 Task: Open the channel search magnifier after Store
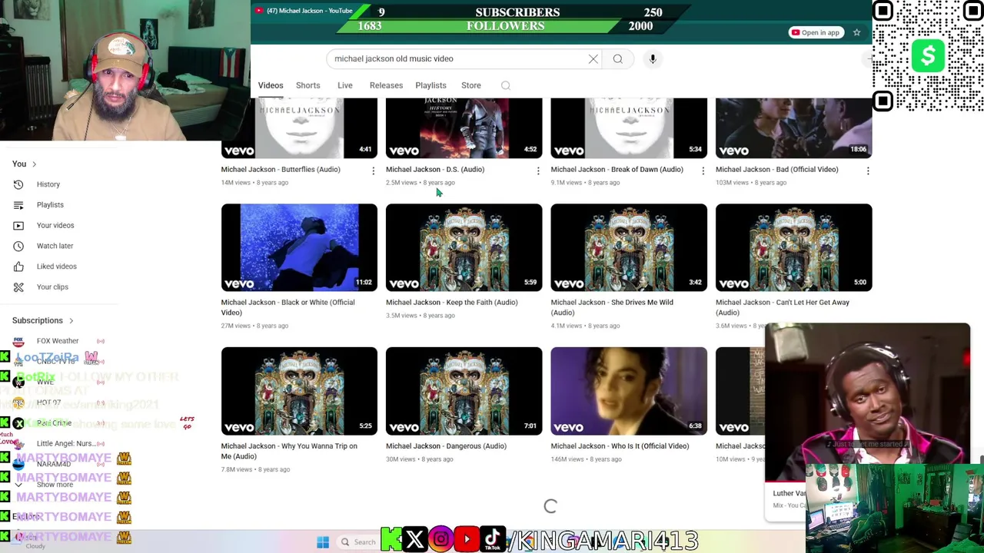[x=505, y=85]
